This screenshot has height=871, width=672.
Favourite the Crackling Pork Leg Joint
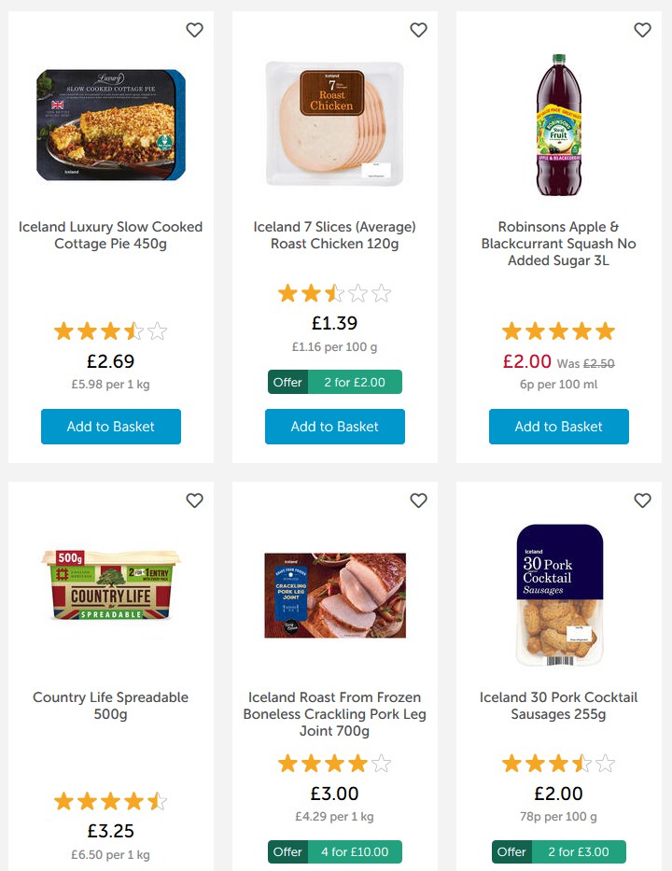pos(418,501)
